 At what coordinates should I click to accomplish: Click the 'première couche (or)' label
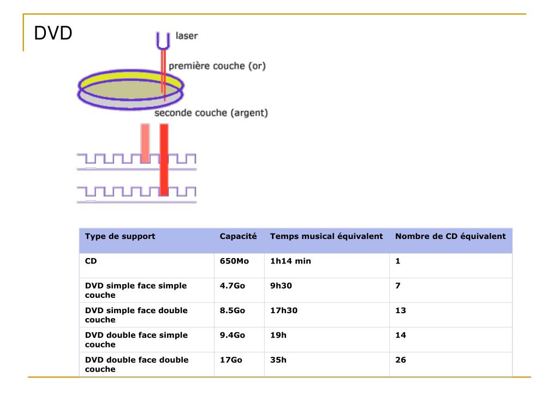click(x=217, y=66)
